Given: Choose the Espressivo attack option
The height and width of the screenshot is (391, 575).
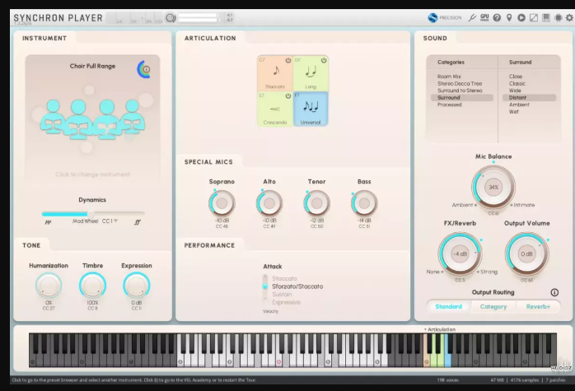Looking at the screenshot, I should click(287, 302).
